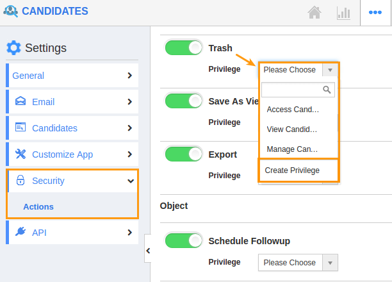The width and height of the screenshot is (392, 282).
Task: Disable the Export toggle
Action: 183,154
